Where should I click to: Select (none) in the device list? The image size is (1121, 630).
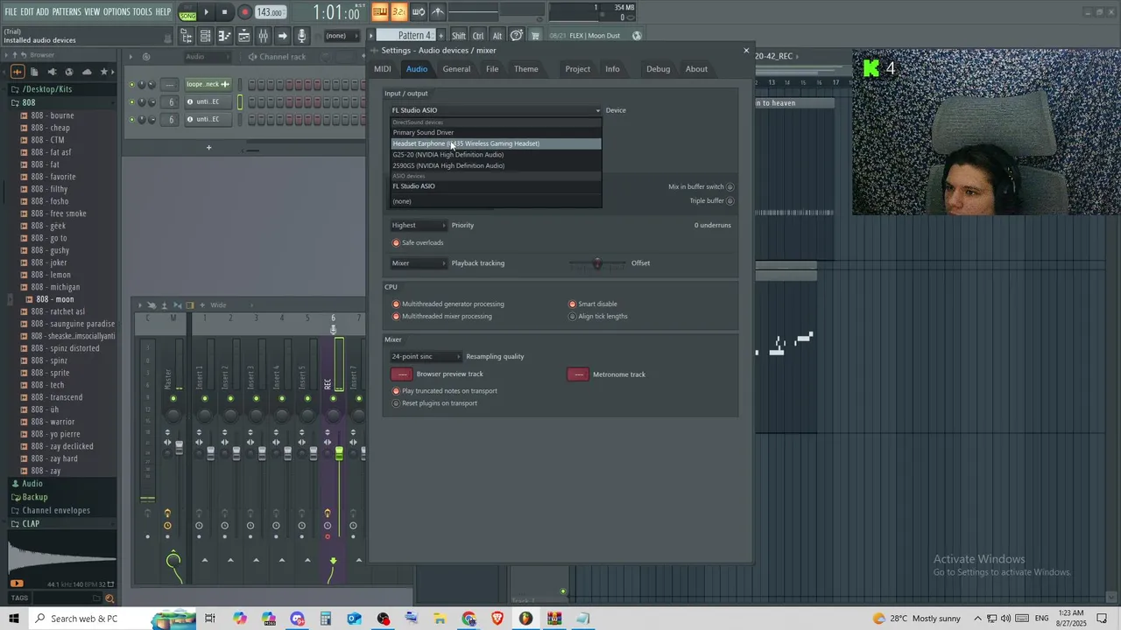(x=496, y=201)
